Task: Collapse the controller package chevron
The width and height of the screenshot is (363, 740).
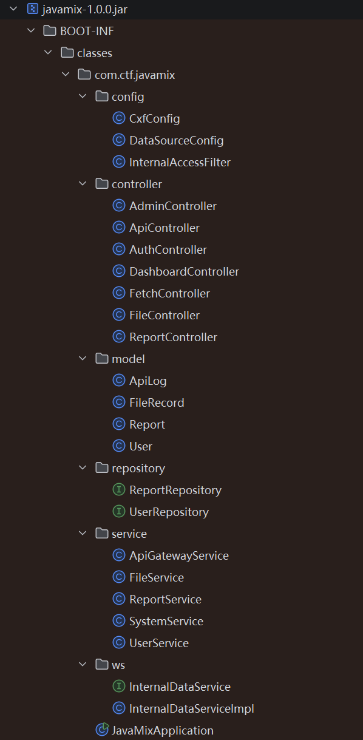Action: (x=83, y=184)
